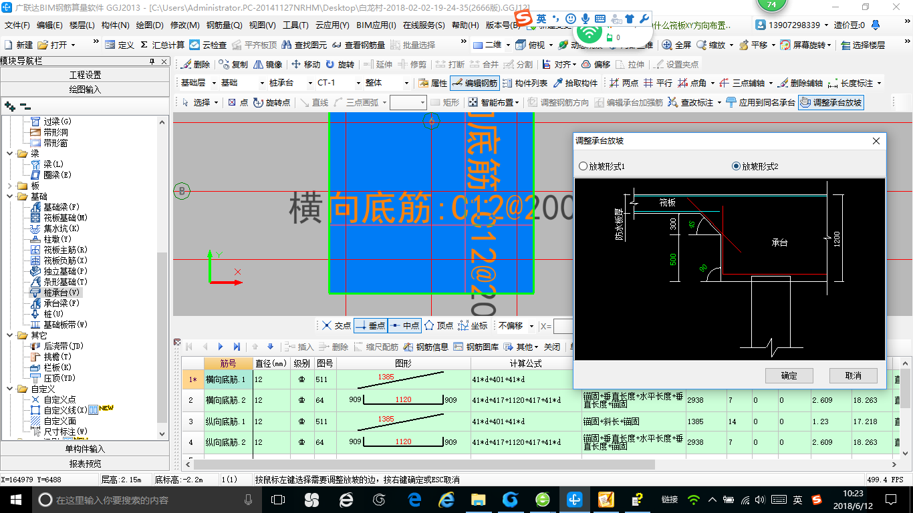
Task: Open the 文件(F) menu
Action: (x=18, y=25)
